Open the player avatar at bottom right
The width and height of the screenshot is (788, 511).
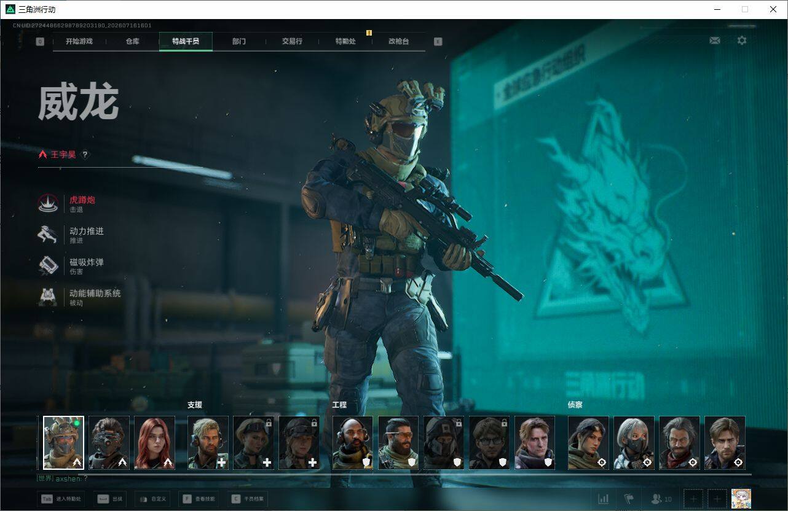coord(741,499)
